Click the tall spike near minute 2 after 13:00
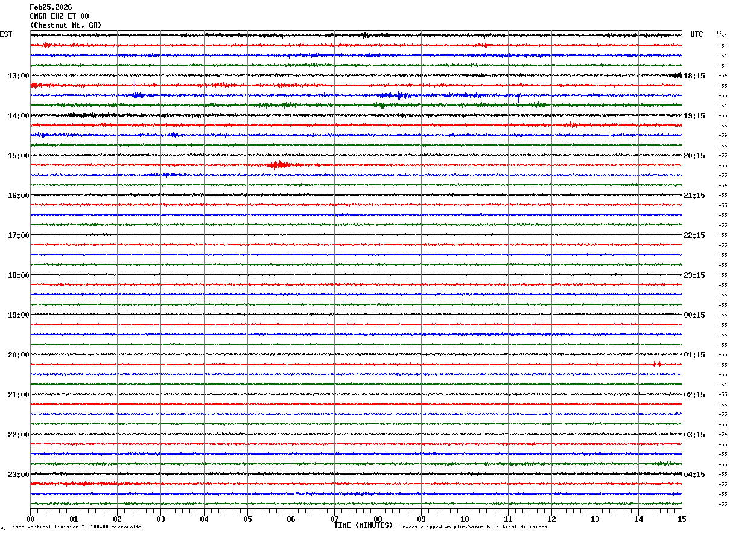730x535 pixels. (135, 85)
